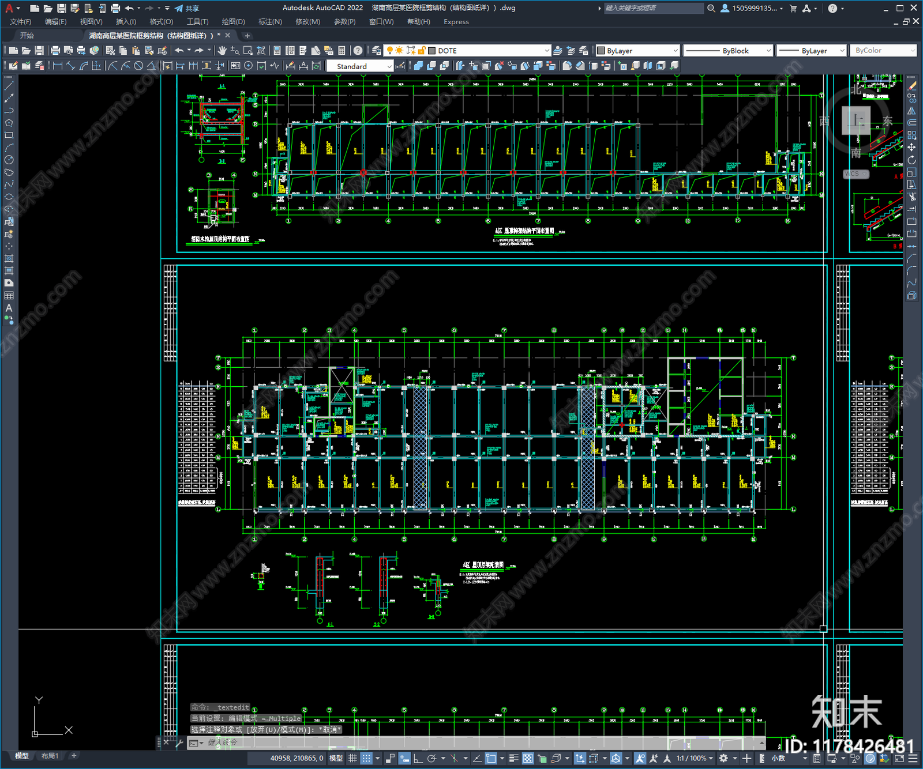This screenshot has width=923, height=769.
Task: Toggle ortho mode in the status bar
Action: pos(418,758)
